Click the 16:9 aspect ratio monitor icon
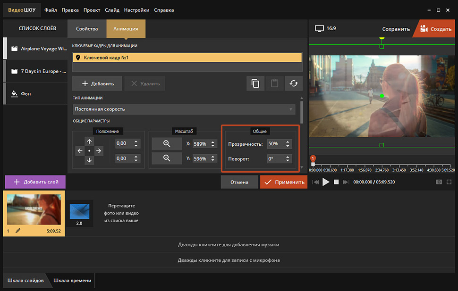Viewport: 458px width, 291px height. pyautogui.click(x=319, y=28)
